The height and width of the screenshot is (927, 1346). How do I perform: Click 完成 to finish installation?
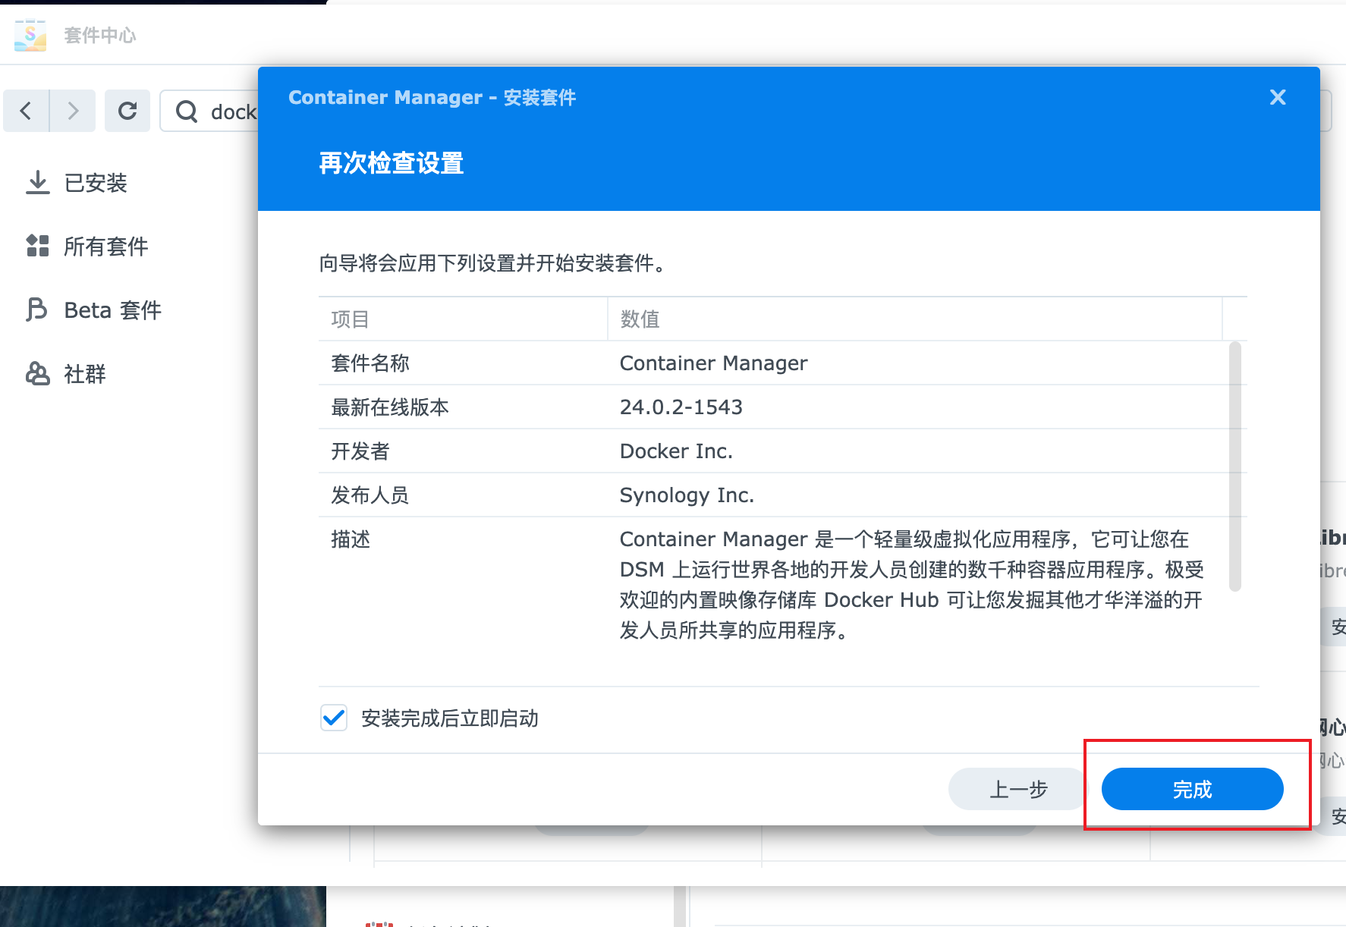click(x=1191, y=788)
